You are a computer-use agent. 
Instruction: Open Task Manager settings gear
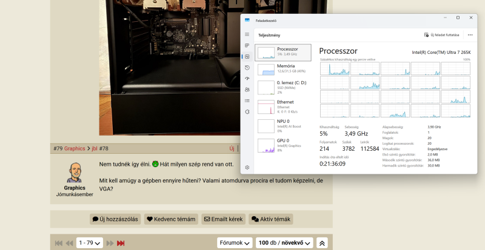[x=247, y=168]
